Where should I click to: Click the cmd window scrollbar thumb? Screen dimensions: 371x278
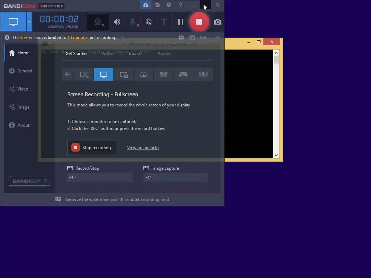point(276,60)
